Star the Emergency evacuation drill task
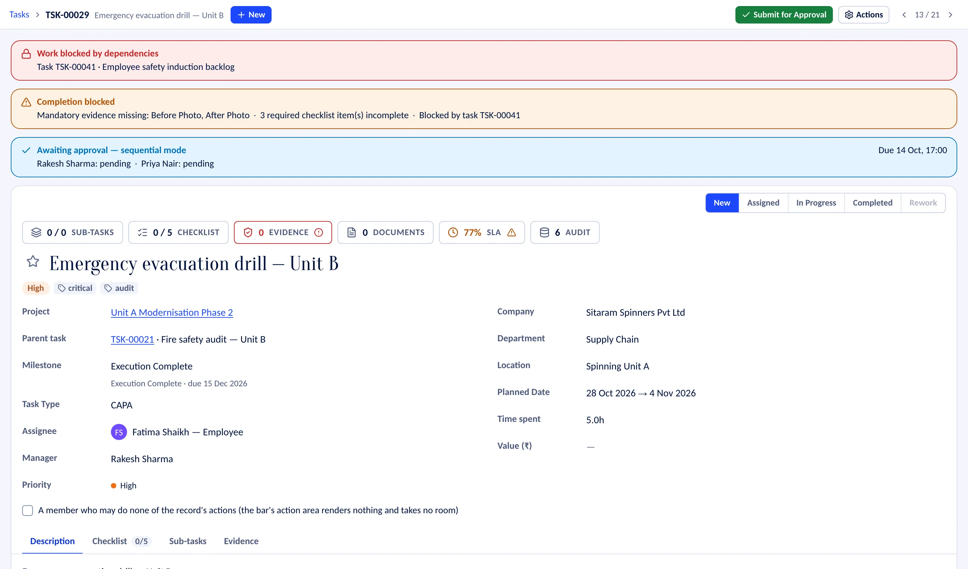The height and width of the screenshot is (569, 968). [x=33, y=261]
